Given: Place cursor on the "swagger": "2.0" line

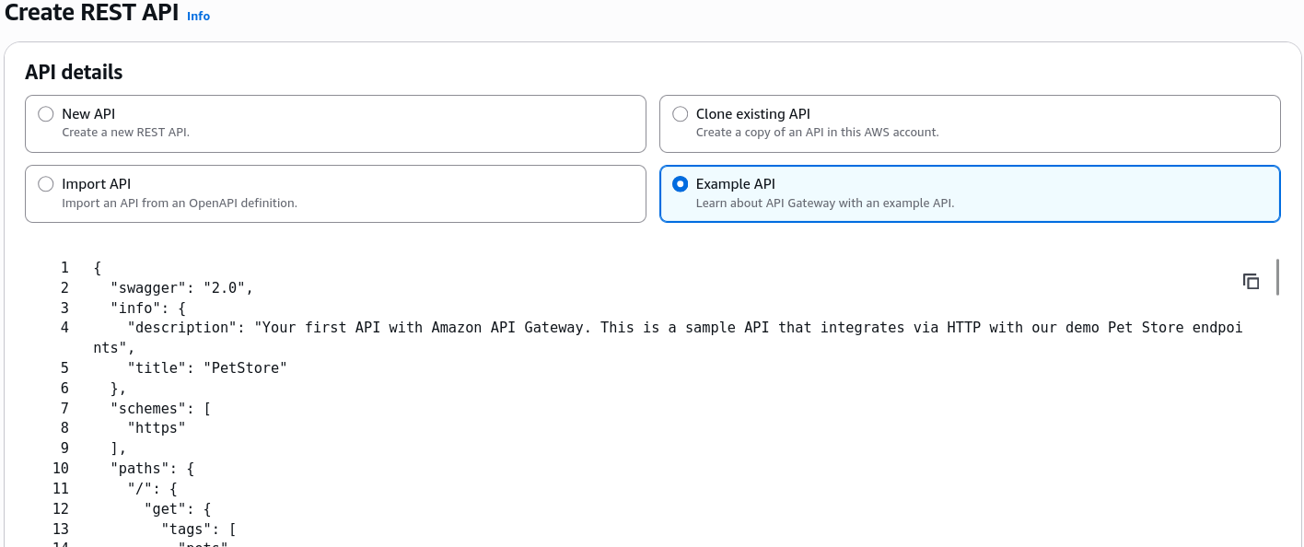Looking at the screenshot, I should 181,287.
